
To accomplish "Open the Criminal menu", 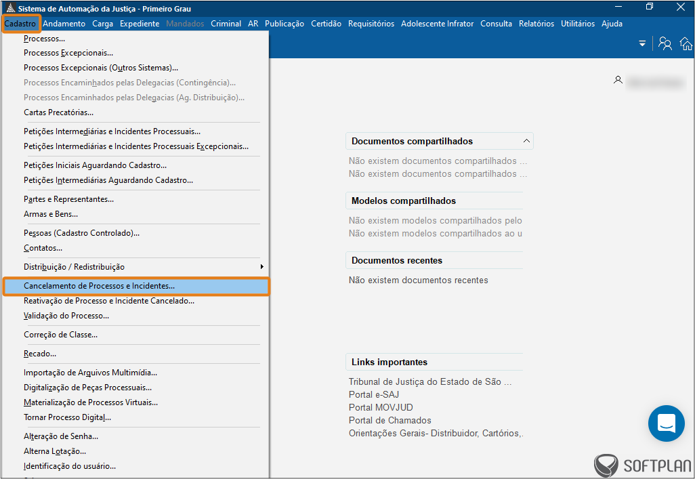I will pyautogui.click(x=226, y=24).
